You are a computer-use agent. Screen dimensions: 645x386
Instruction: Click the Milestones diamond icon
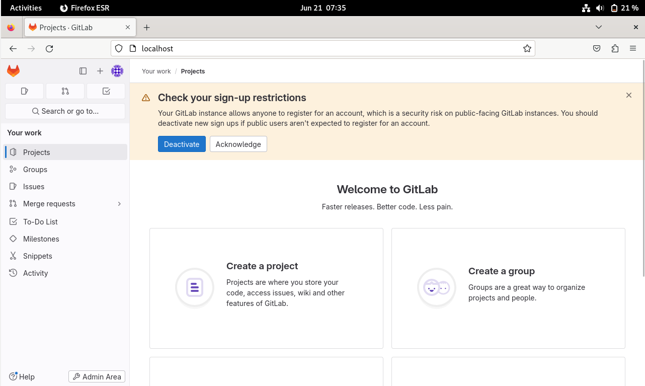(13, 239)
